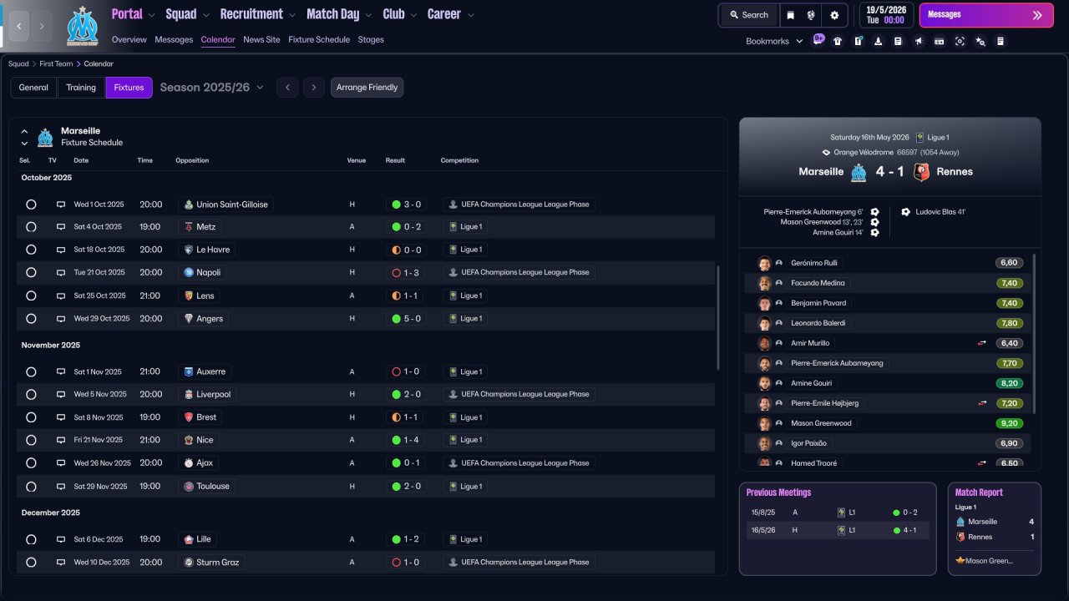Viewport: 1069px width, 601px height.
Task: Click the player ratings list scrollbar
Action: tap(1033, 334)
